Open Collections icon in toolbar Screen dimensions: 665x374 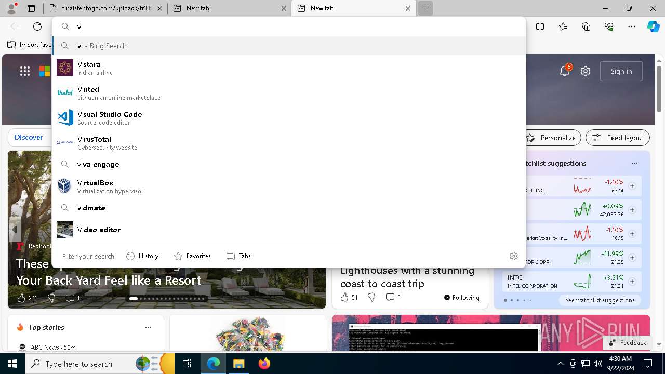coord(586,26)
